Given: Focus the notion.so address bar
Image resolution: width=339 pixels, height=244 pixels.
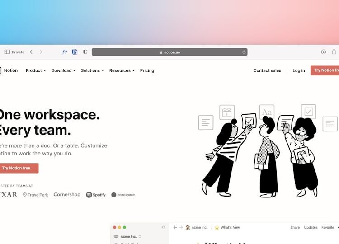Looking at the screenshot, I should click(x=169, y=52).
